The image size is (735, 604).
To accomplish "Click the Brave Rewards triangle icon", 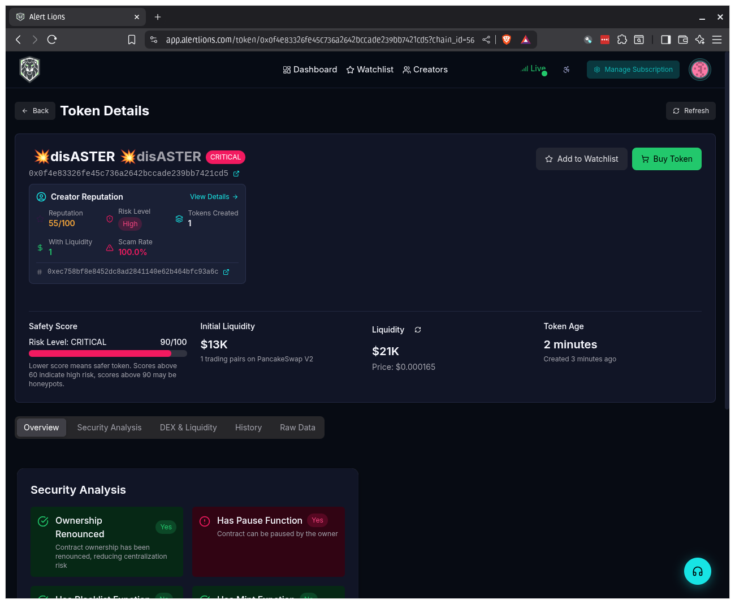I will 525,40.
